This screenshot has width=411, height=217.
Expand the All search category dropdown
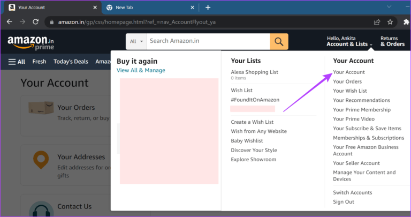click(136, 41)
